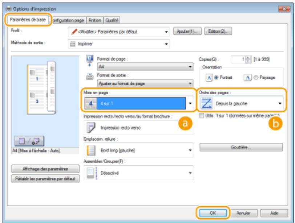295x223 pixels.
Task: Click the Aide button
Action: click(274, 213)
